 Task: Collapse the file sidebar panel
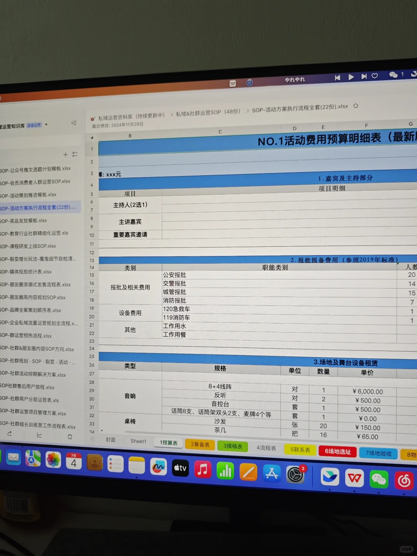(74, 123)
